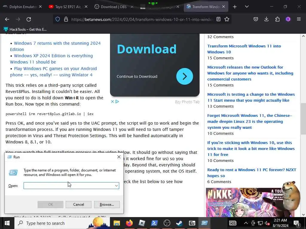Click the scrollbar up arrow
This screenshot has height=229, width=306.
[303, 36]
